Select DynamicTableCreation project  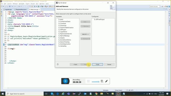(x=67, y=28)
